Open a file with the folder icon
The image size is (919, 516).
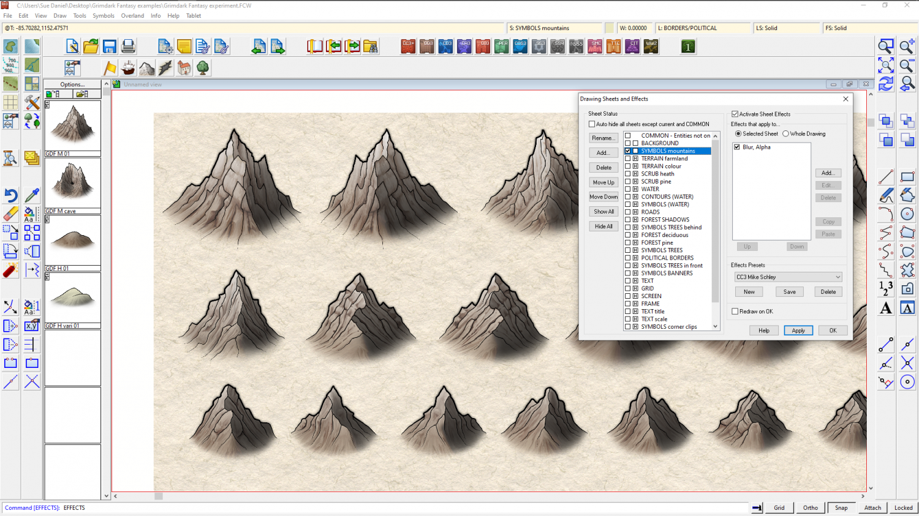[x=91, y=47]
